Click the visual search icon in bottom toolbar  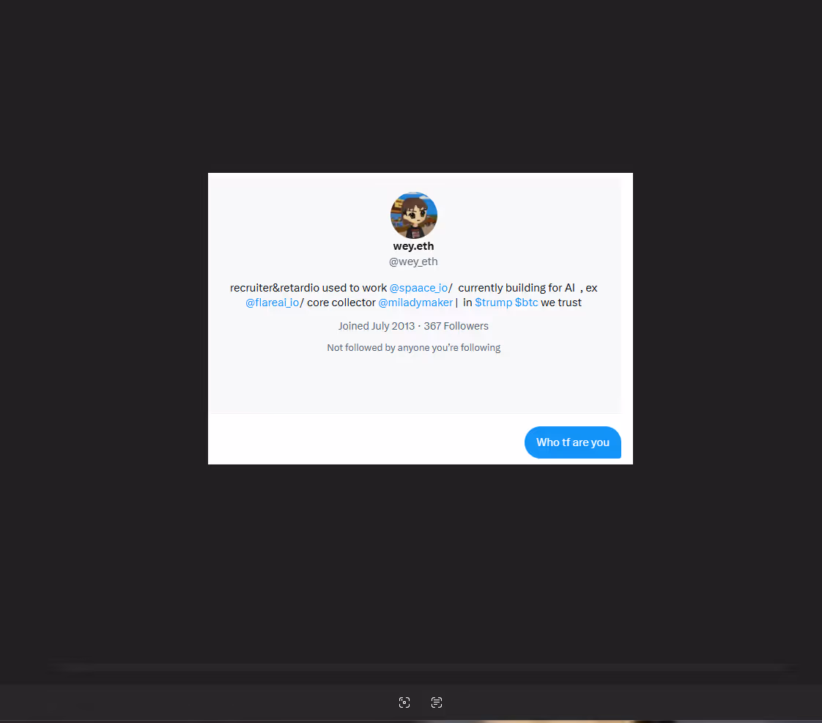tap(404, 702)
